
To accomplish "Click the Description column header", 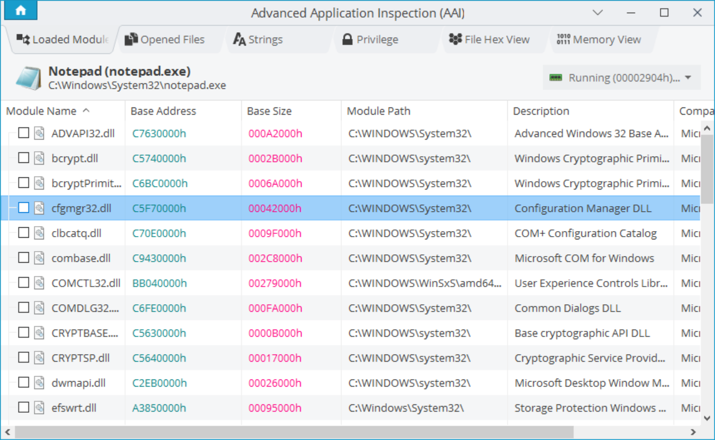I will tap(541, 111).
